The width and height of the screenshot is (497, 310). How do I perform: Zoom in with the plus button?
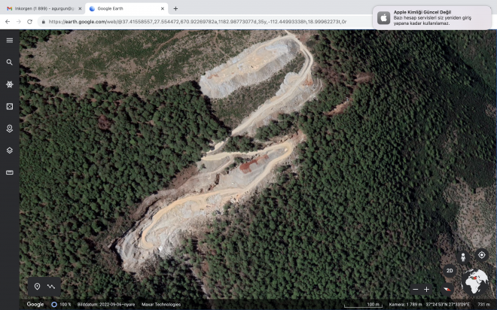[x=426, y=289]
